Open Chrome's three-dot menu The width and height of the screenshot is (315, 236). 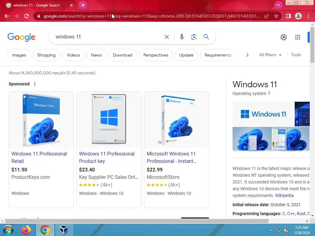(x=308, y=16)
